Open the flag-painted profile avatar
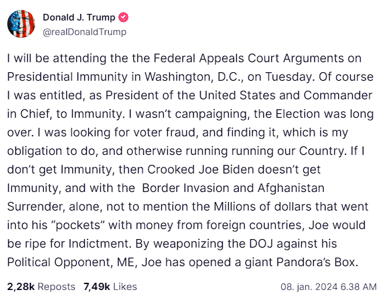 pyautogui.click(x=21, y=24)
